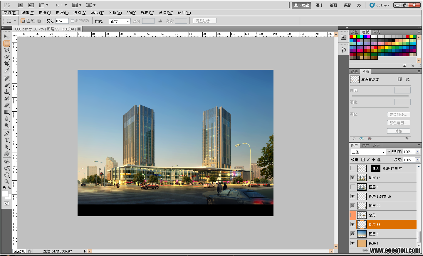The image size is (423, 256).
Task: Open the 图像(I) menu
Action: coord(45,13)
